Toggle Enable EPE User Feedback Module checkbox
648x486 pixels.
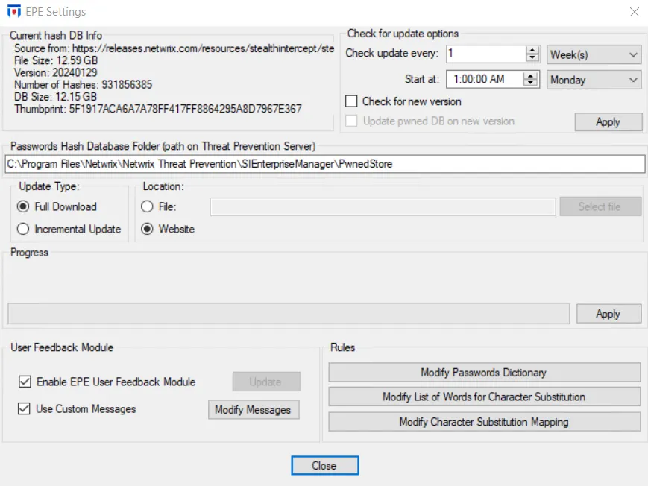click(x=25, y=382)
